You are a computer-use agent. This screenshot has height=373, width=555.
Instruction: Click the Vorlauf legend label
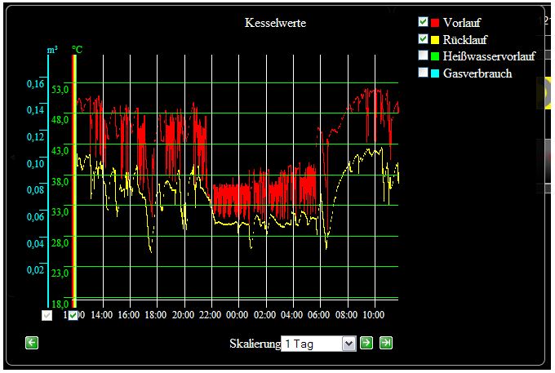[460, 23]
